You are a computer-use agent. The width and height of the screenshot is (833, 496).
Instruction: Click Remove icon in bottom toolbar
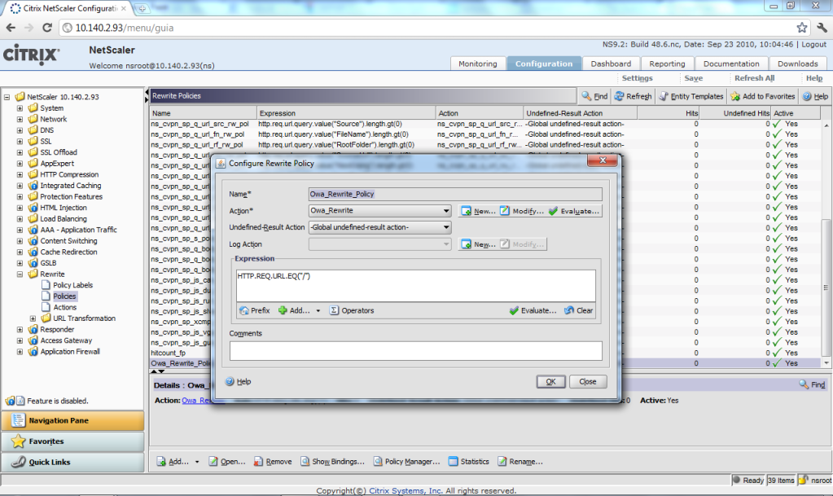[258, 462]
